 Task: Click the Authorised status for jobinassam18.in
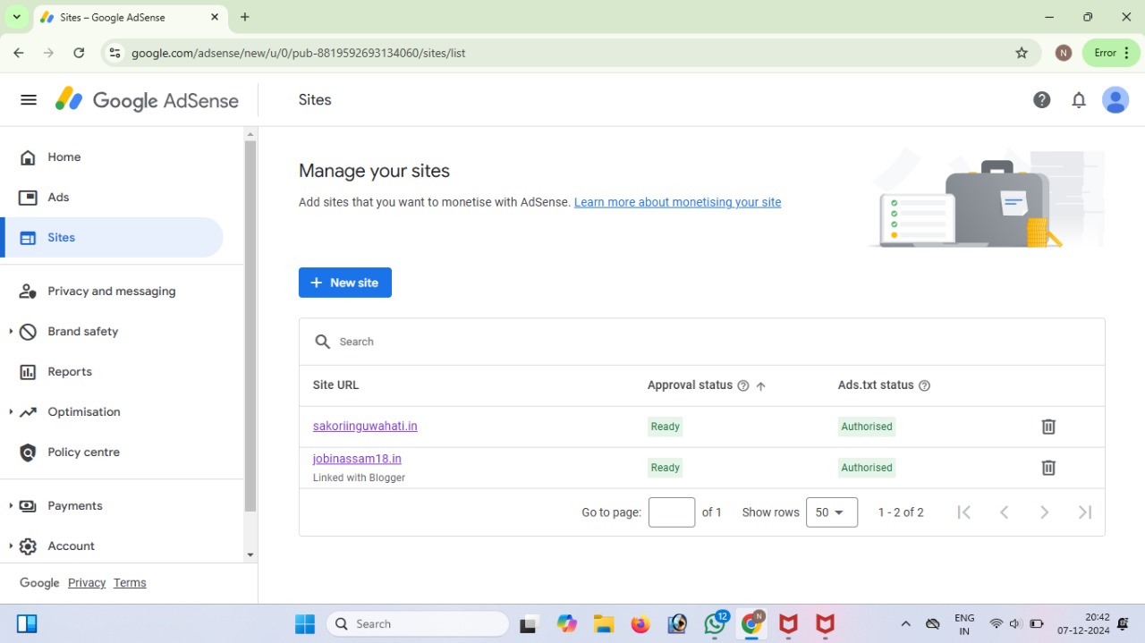pyautogui.click(x=867, y=468)
